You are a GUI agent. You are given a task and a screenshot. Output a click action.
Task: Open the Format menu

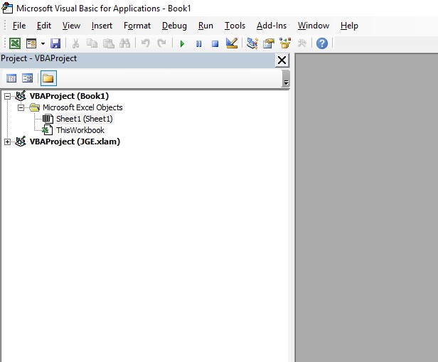[x=137, y=26]
